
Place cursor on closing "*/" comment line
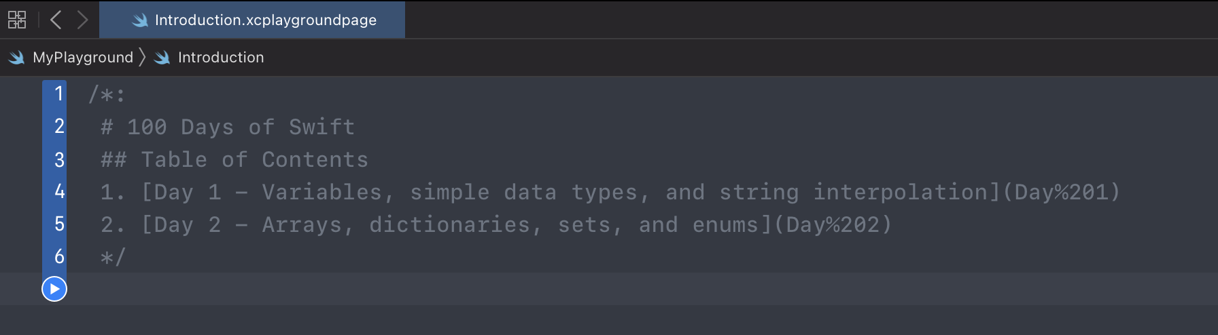[x=113, y=257]
